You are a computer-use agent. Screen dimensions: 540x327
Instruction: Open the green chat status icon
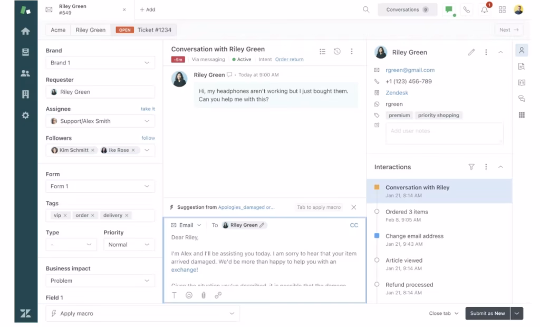(x=449, y=9)
